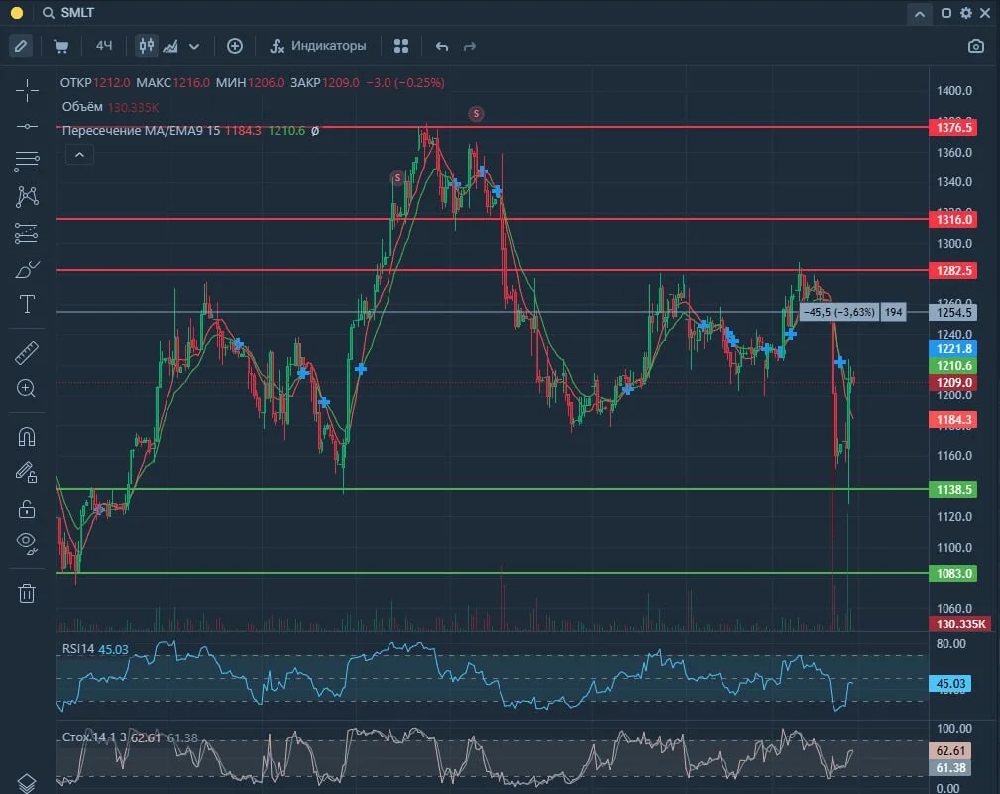Viewport: 1000px width, 794px height.
Task: Open widget settings gear
Action: click(966, 13)
